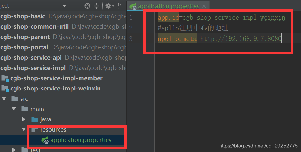Viewport: 301px width, 152px height.
Task: Click the apollo.meta property line
Action: pos(220,39)
